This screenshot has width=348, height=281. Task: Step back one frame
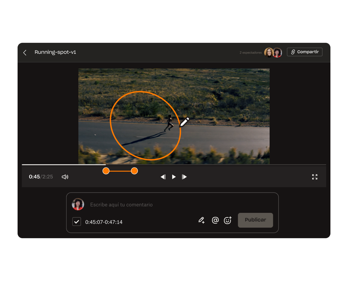(x=163, y=177)
